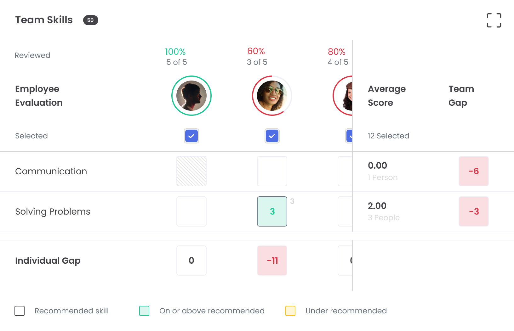Click the yellow Under recommended legend swatch

pyautogui.click(x=290, y=311)
